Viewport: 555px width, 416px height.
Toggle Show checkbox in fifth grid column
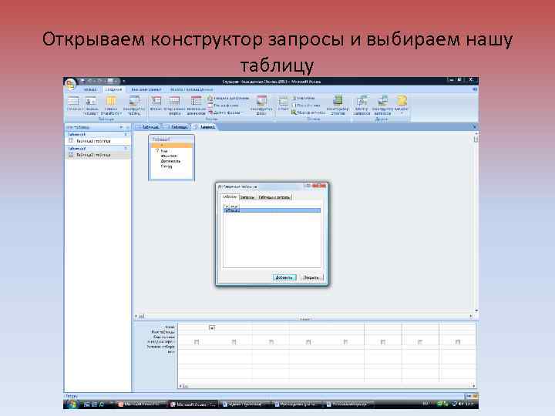345,342
